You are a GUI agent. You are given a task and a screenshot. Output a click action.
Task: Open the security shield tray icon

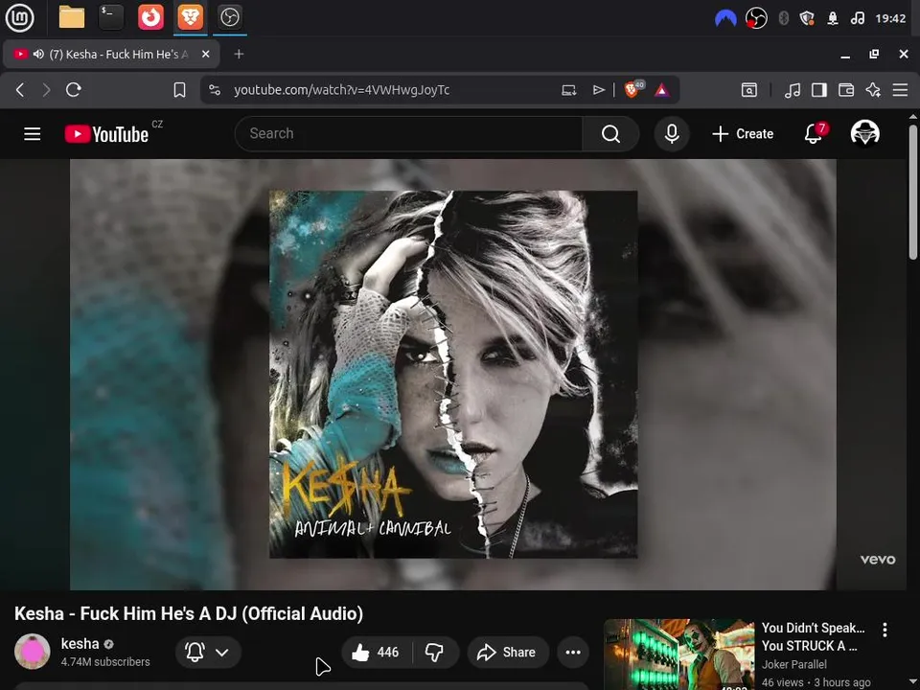(x=807, y=18)
